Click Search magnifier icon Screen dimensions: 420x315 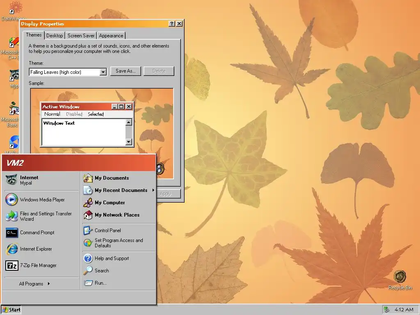click(88, 271)
